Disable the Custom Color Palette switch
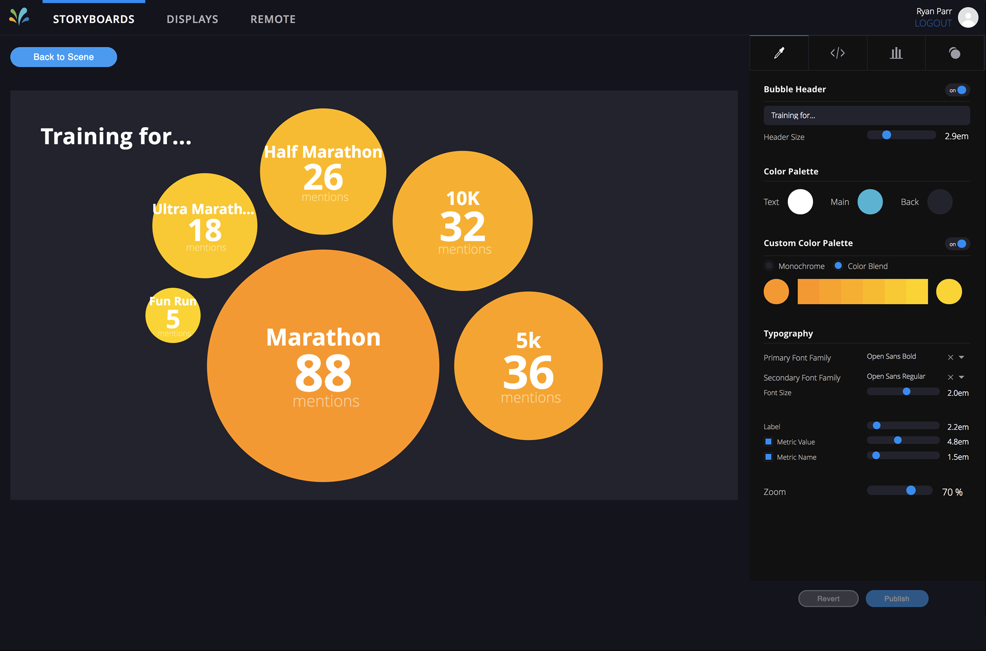Screen dimensions: 986x651 [x=958, y=244]
